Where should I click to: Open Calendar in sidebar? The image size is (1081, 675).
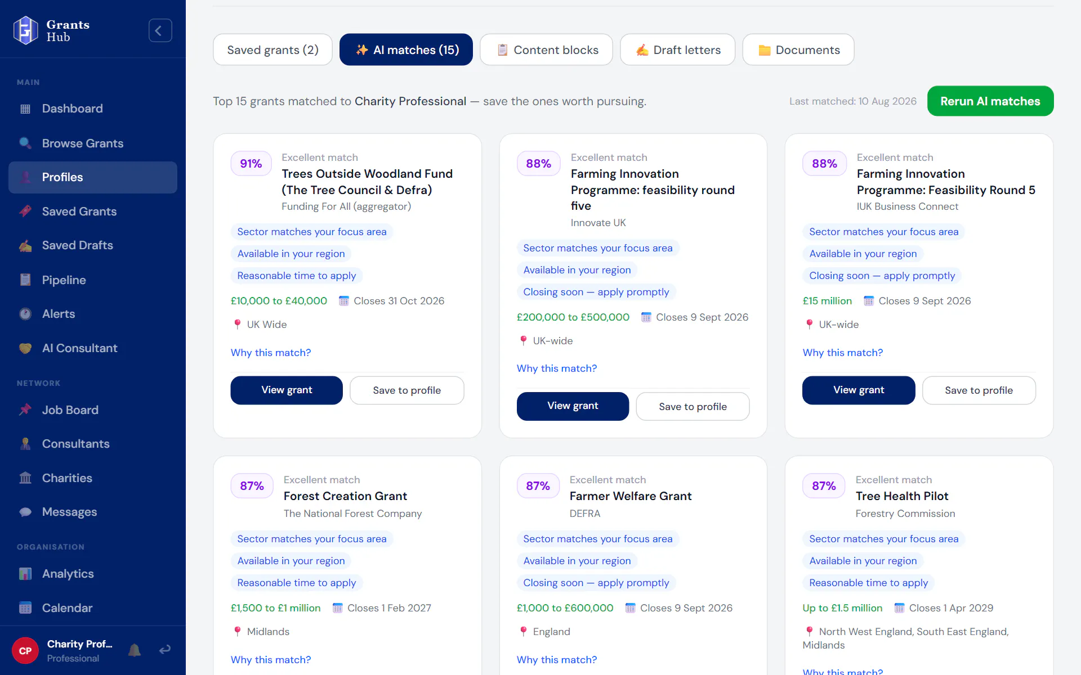93,608
